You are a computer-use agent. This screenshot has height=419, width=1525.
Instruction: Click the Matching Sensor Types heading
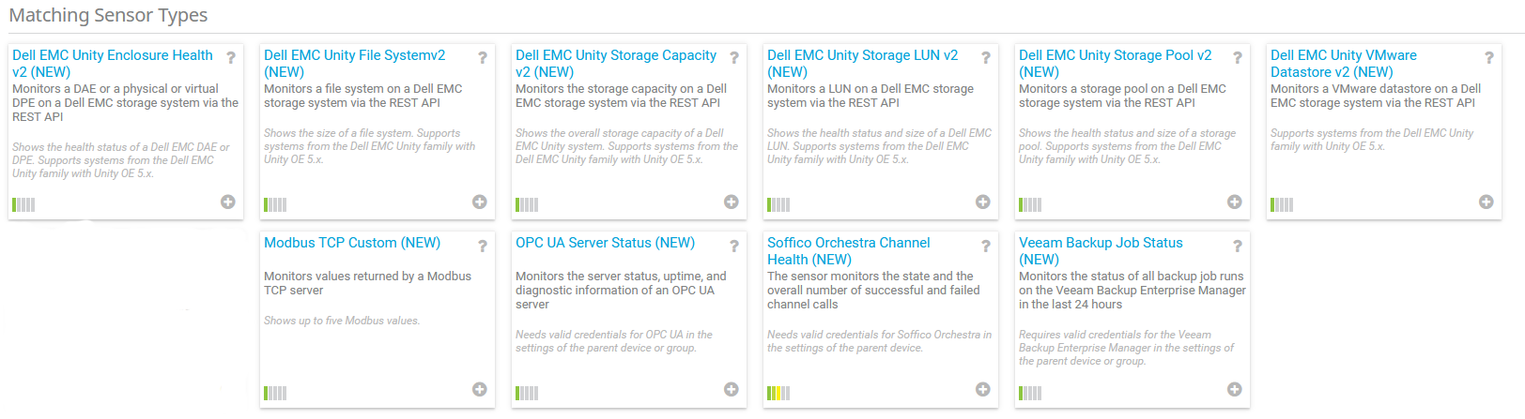click(108, 15)
